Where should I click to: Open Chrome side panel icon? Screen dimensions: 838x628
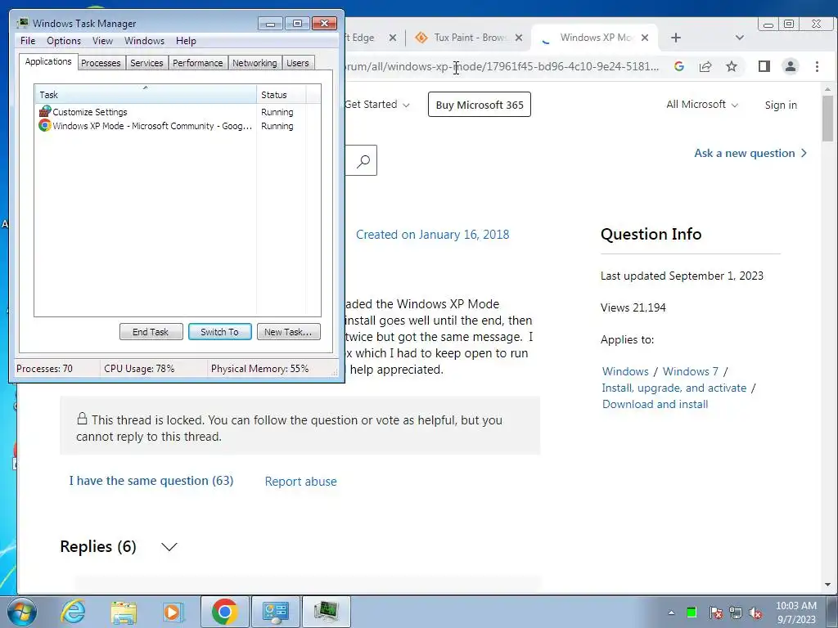tap(764, 66)
